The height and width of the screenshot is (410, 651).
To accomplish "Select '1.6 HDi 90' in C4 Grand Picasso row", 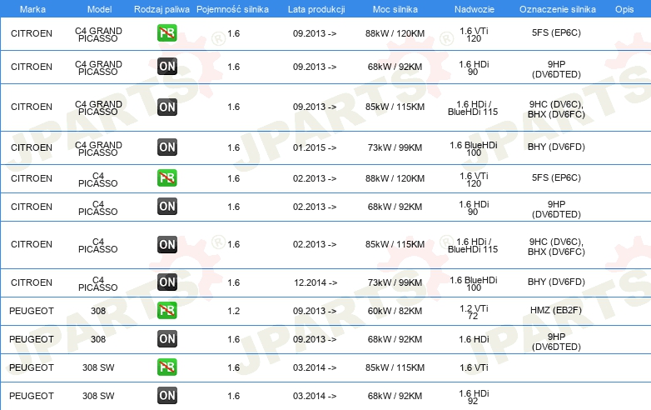I will point(474,68).
